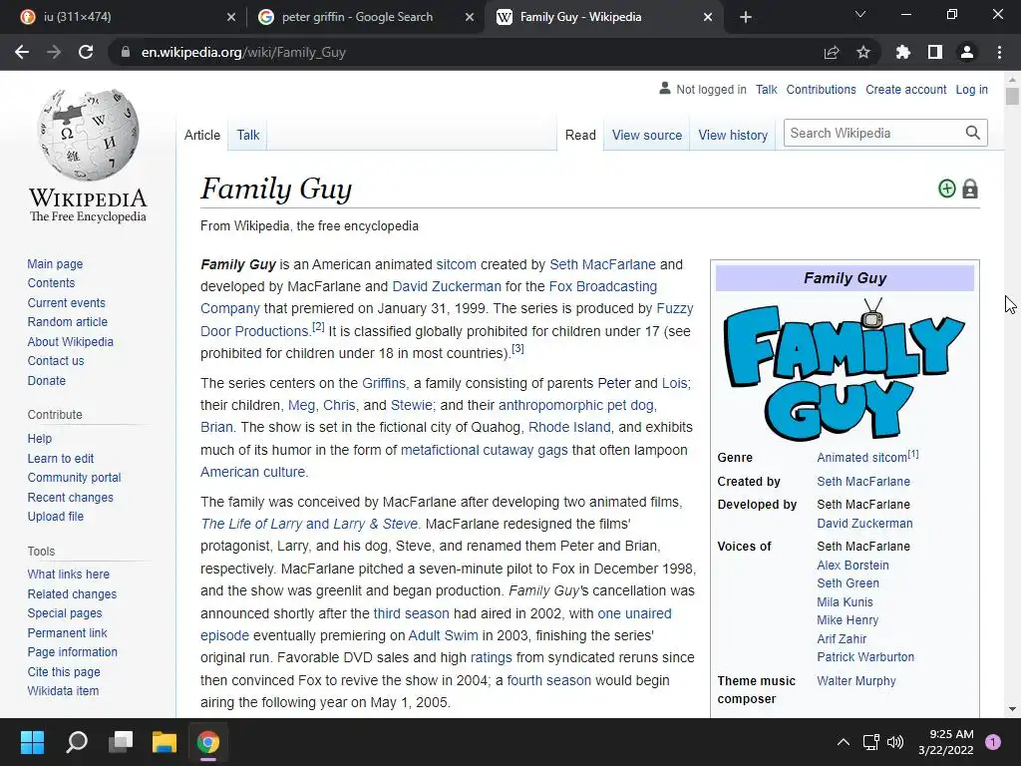Image resolution: width=1021 pixels, height=766 pixels.
Task: Open the Contributions link
Action: tap(822, 89)
